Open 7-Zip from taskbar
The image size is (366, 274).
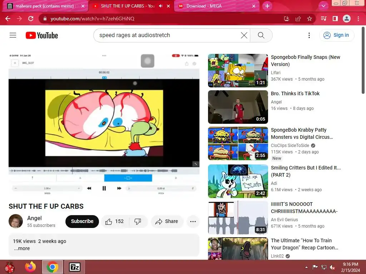coord(75,267)
